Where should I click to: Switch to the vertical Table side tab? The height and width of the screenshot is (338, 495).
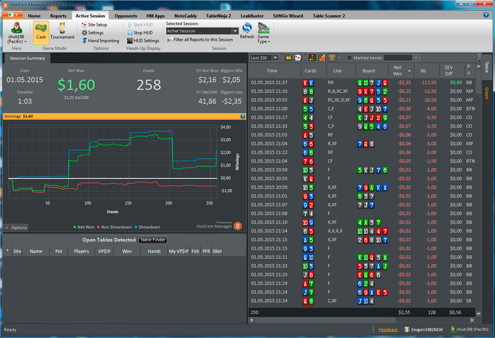[x=487, y=67]
